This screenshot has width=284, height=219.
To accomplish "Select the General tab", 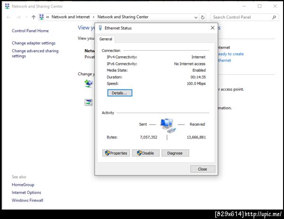I will click(106, 39).
